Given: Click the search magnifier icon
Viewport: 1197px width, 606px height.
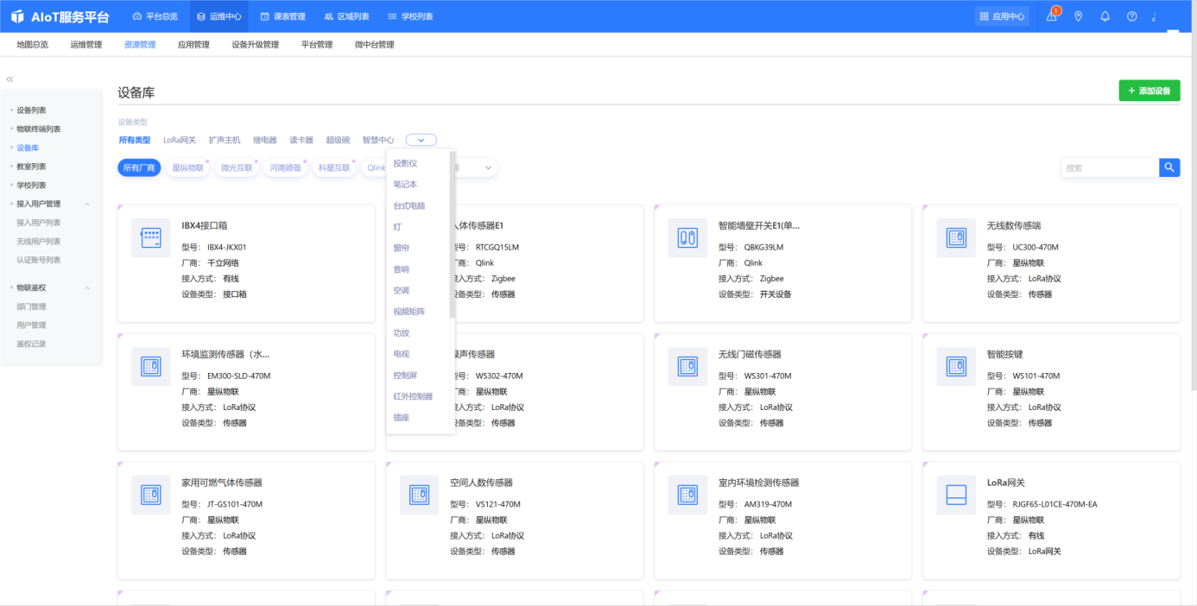Looking at the screenshot, I should pos(1168,167).
